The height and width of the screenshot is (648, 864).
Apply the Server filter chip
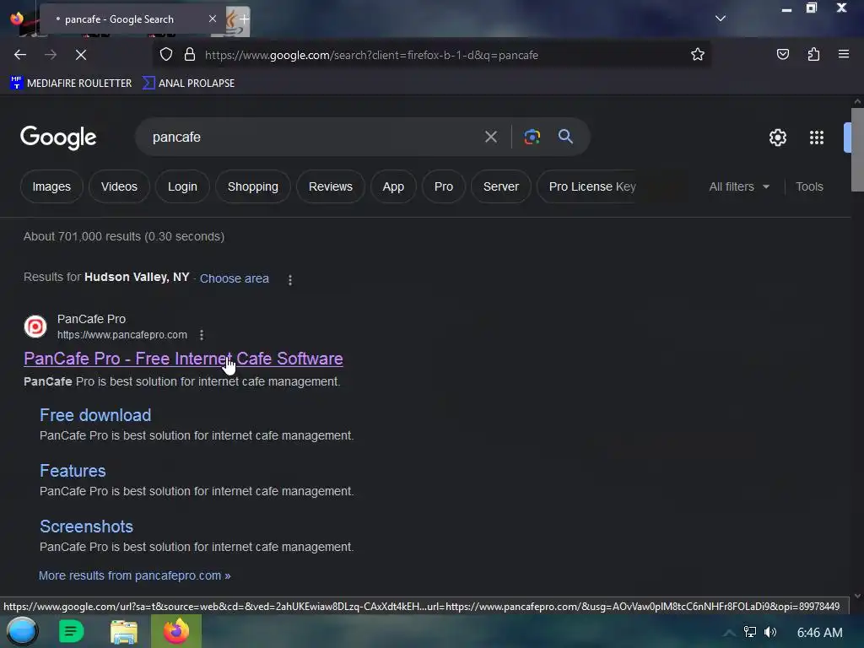tap(501, 186)
